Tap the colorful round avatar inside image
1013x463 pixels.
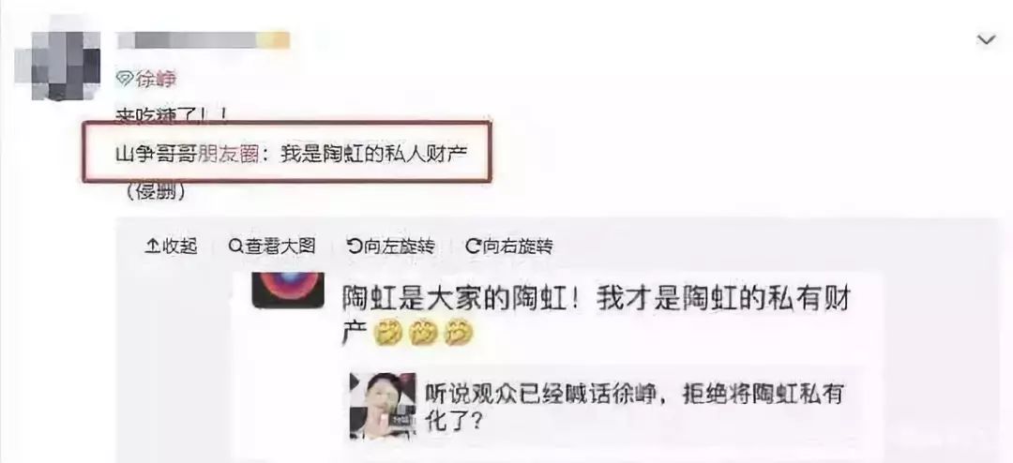[x=288, y=289]
